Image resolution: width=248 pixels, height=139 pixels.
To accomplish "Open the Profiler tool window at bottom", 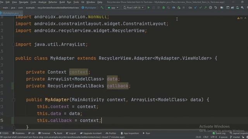I will click(111, 133).
